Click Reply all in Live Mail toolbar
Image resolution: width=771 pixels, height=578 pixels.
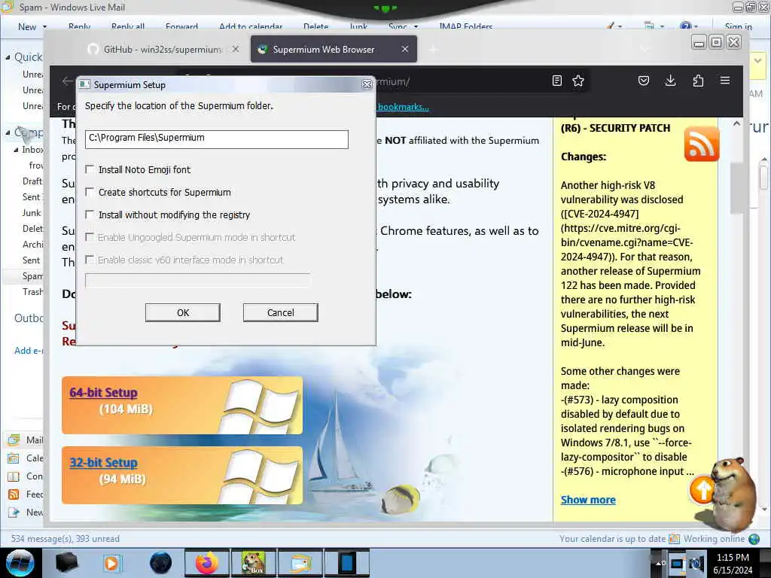click(128, 26)
